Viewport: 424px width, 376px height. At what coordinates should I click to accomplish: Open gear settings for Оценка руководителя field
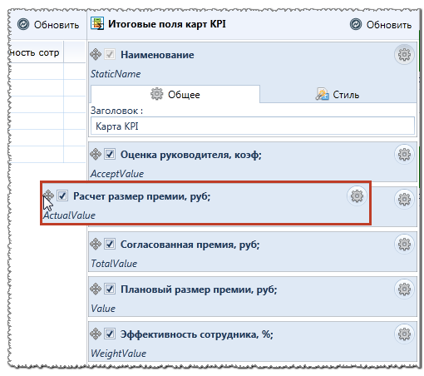click(404, 155)
